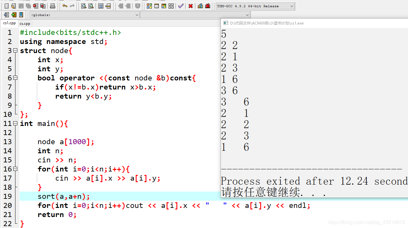Screen dimensions: 408x228
Task: Create a new source file via toolbar
Action: [6, 6]
